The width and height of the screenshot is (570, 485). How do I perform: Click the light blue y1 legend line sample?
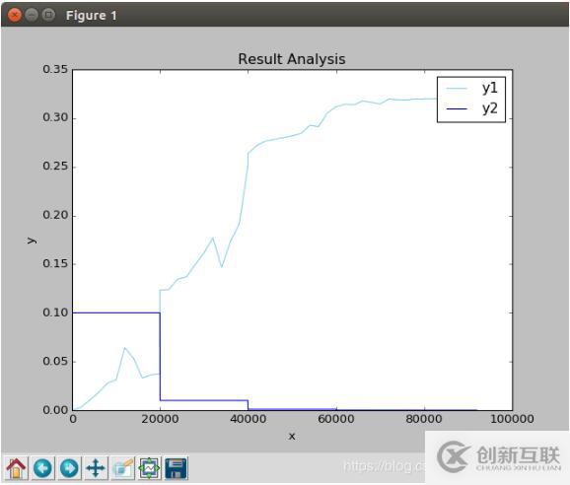(457, 89)
